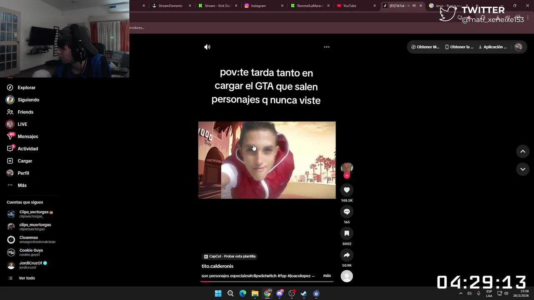This screenshot has width=534, height=300.
Task: Mute the TikTok video with the speaker icon
Action: point(207,47)
